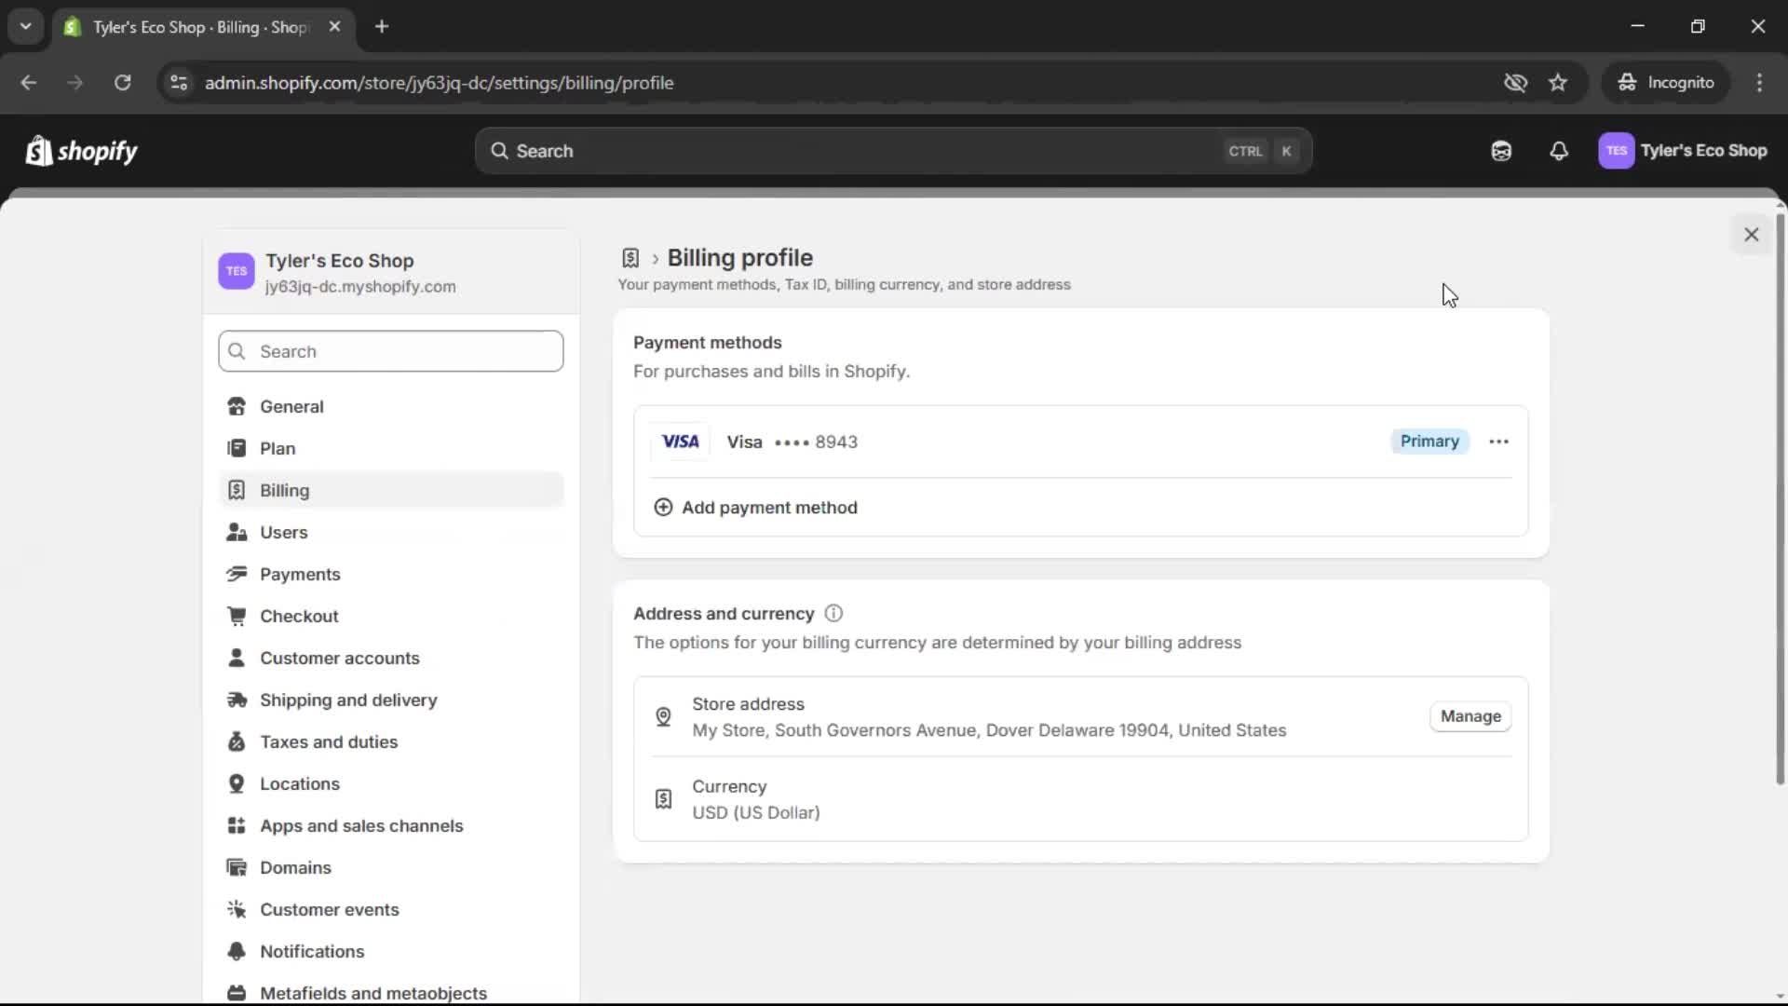
Task: Select Taxes and duties in sidebar
Action: pos(329,741)
